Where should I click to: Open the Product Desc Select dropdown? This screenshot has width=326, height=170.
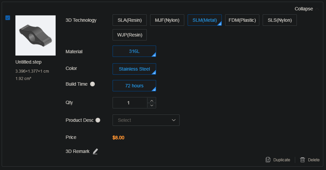click(146, 120)
